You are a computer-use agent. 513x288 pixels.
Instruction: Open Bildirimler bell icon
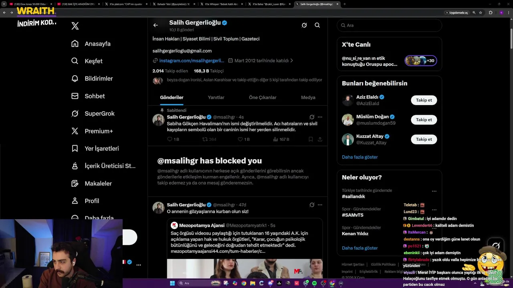tap(75, 78)
